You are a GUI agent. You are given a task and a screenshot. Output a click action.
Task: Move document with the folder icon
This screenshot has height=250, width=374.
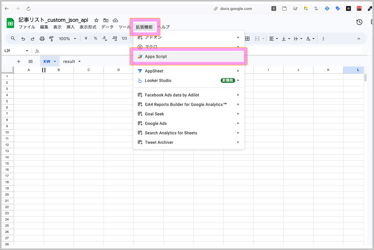[106, 20]
